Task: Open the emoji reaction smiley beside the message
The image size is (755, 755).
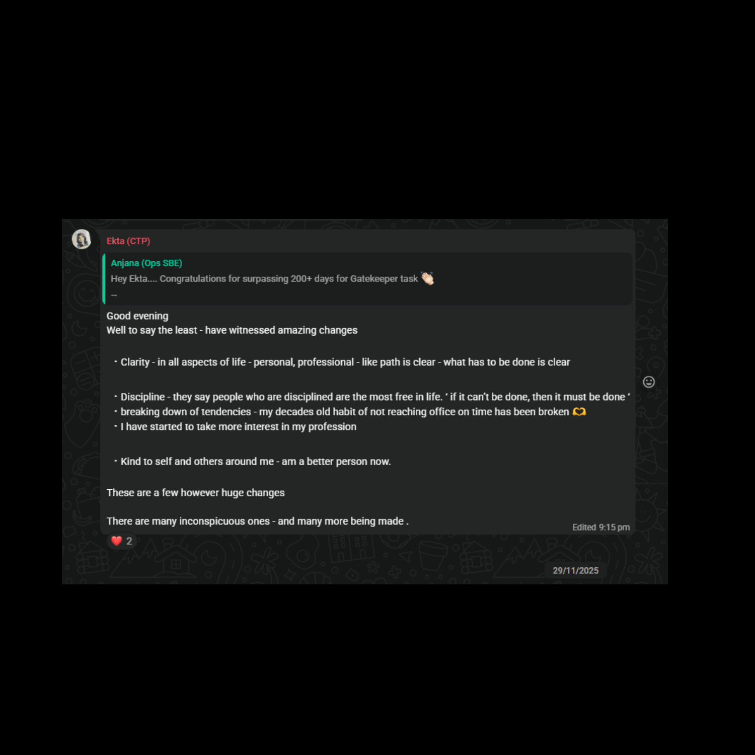Action: click(649, 382)
